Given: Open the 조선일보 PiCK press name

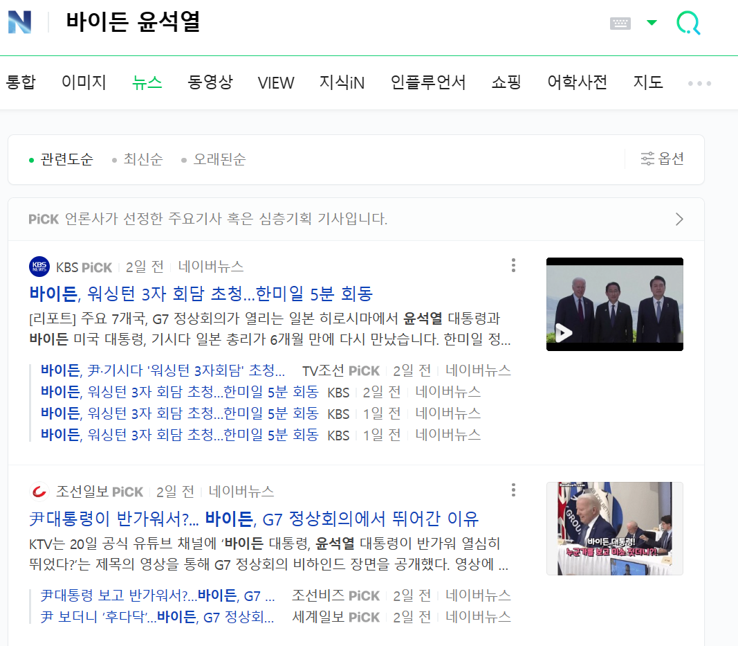Looking at the screenshot, I should click(100, 492).
